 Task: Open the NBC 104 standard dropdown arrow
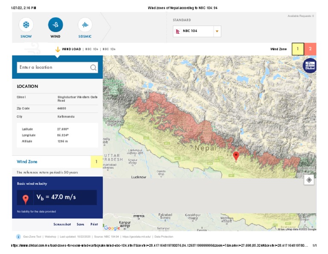(x=217, y=31)
